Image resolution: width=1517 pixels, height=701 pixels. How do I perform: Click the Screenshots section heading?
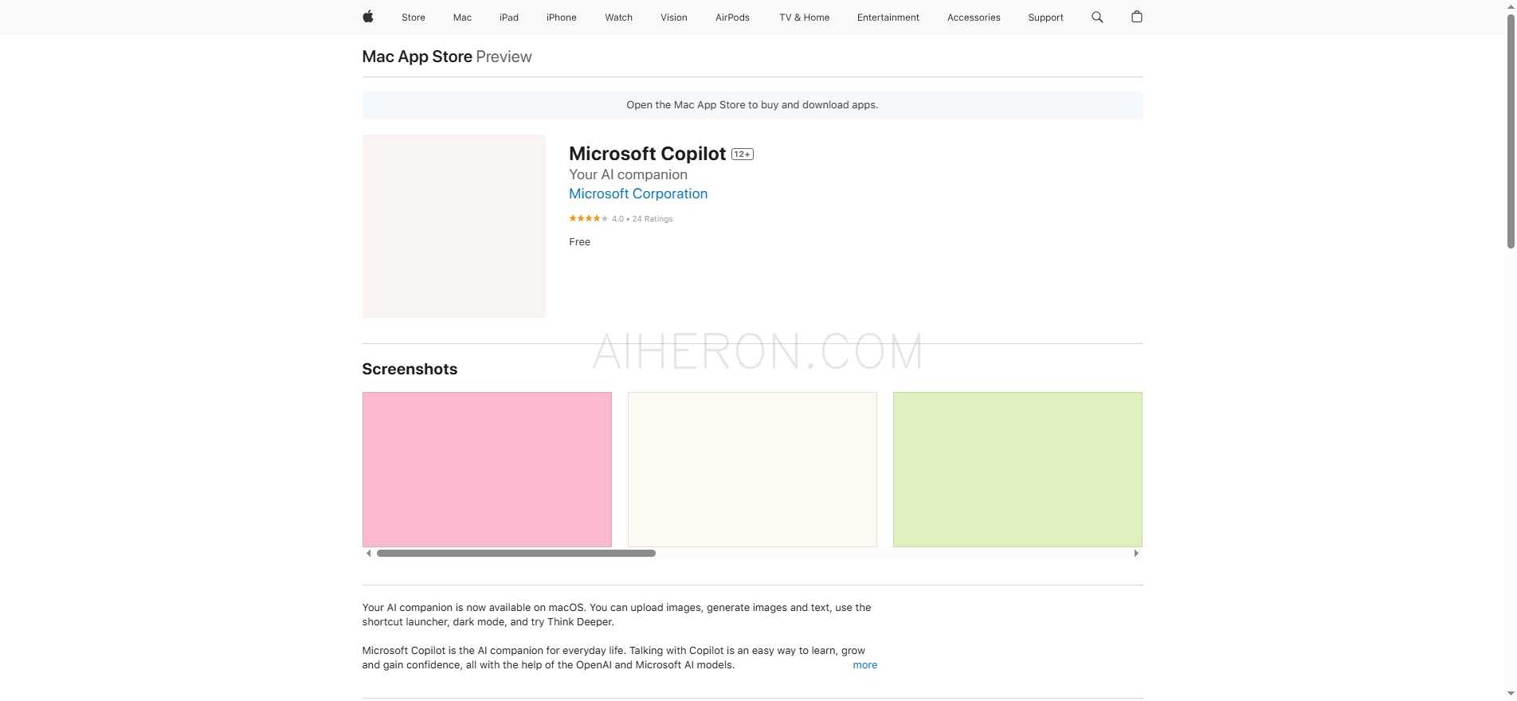(x=410, y=369)
